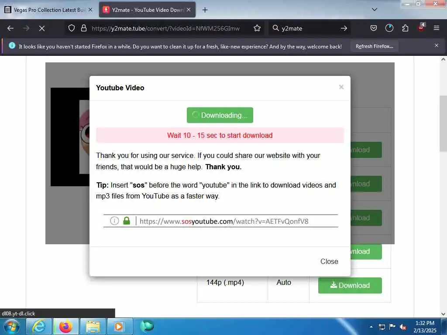The image size is (447, 335).
Task: Click the y2mate search box
Action: pyautogui.click(x=309, y=28)
